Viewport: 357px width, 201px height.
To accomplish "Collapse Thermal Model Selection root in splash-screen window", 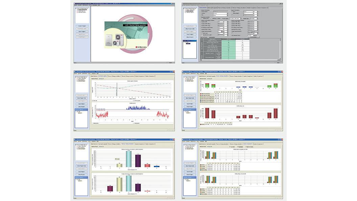I will (x=76, y=8).
